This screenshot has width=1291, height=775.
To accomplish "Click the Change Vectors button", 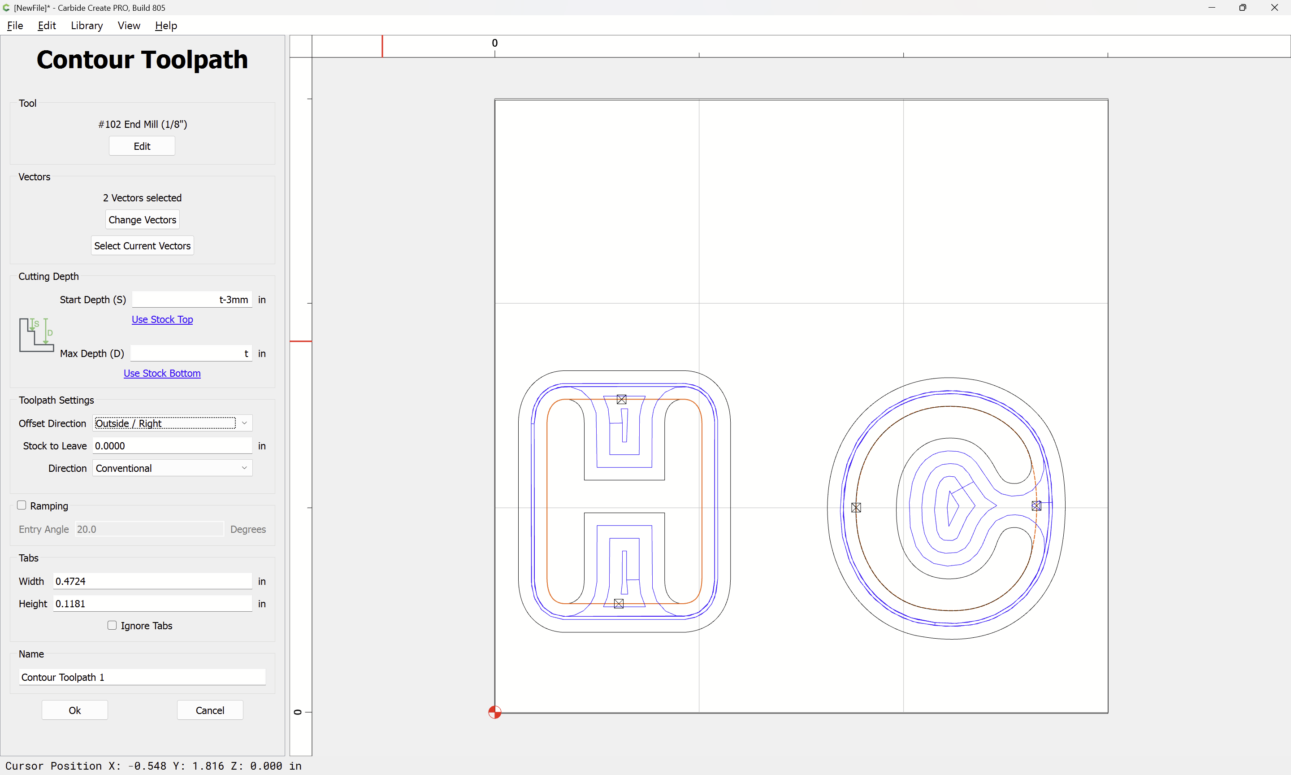I will pyautogui.click(x=142, y=220).
